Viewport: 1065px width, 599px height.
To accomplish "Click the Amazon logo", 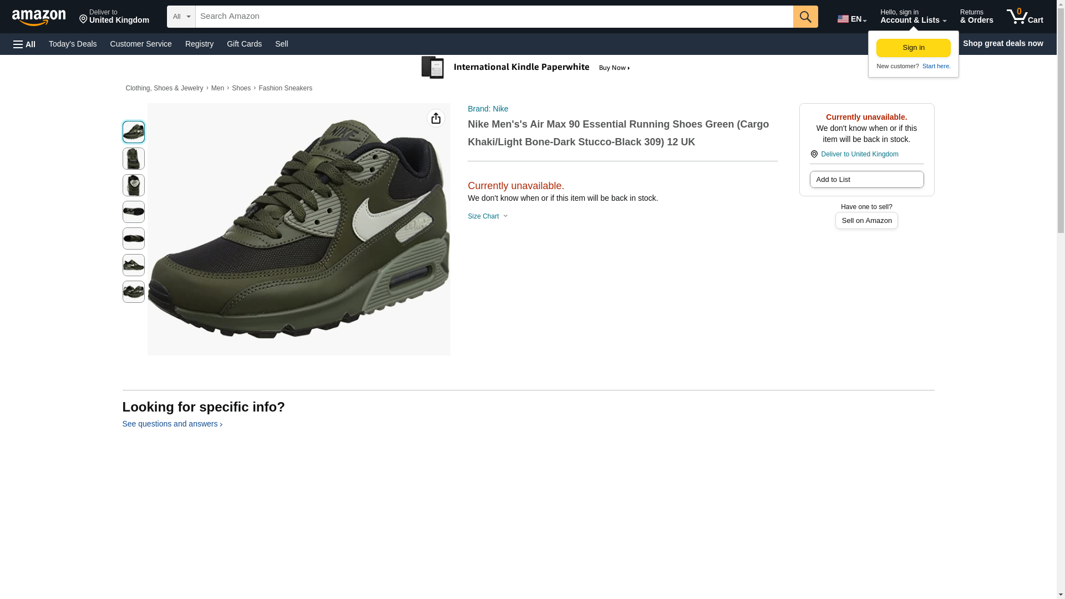I will 39,17.
